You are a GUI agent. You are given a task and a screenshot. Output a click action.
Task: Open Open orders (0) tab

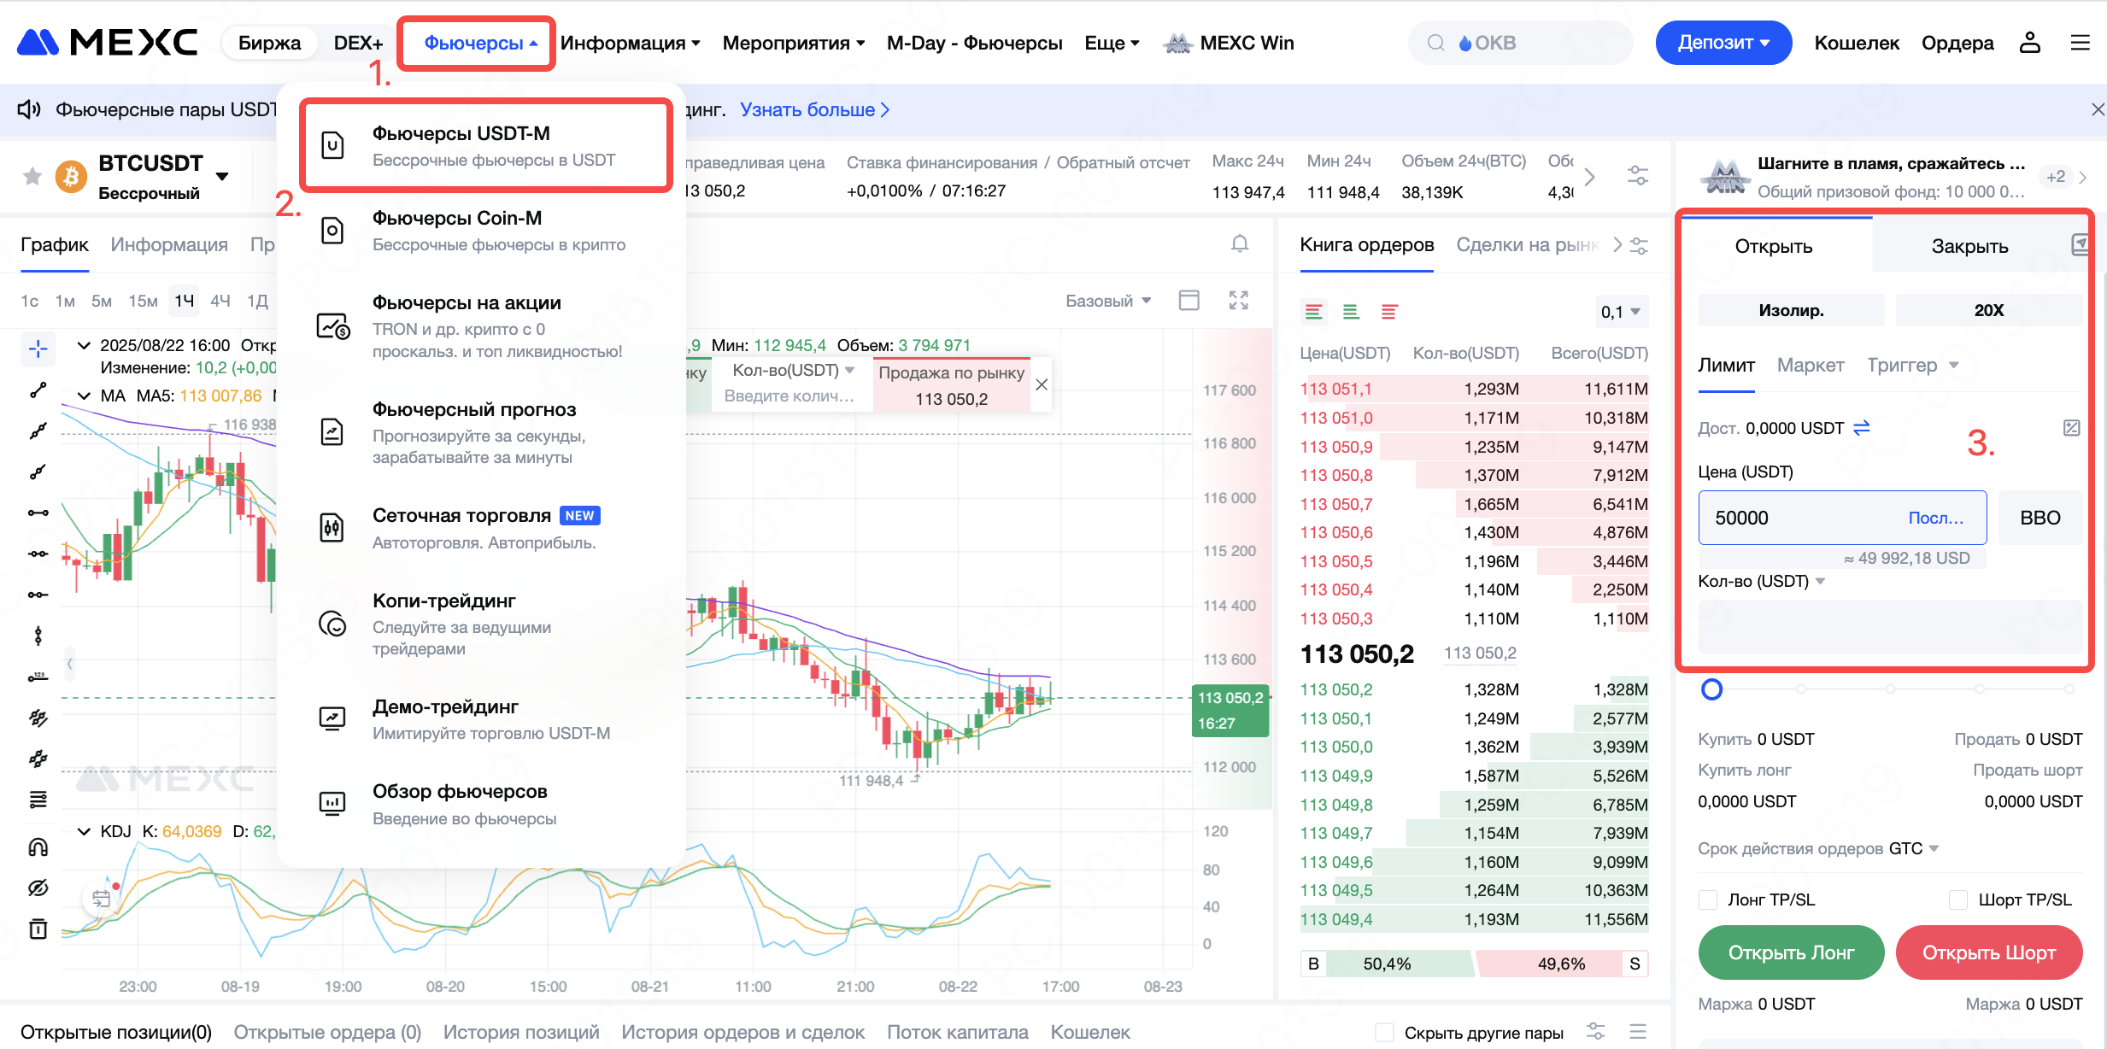click(327, 1032)
